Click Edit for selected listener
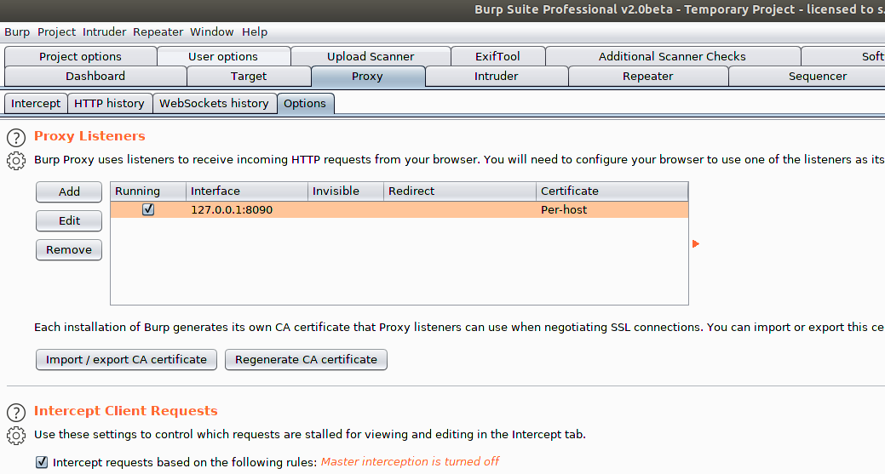The height and width of the screenshot is (474, 885). tap(69, 221)
